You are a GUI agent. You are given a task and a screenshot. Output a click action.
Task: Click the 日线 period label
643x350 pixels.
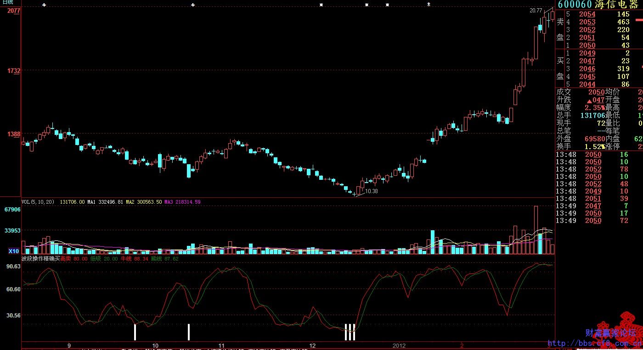click(8, 3)
